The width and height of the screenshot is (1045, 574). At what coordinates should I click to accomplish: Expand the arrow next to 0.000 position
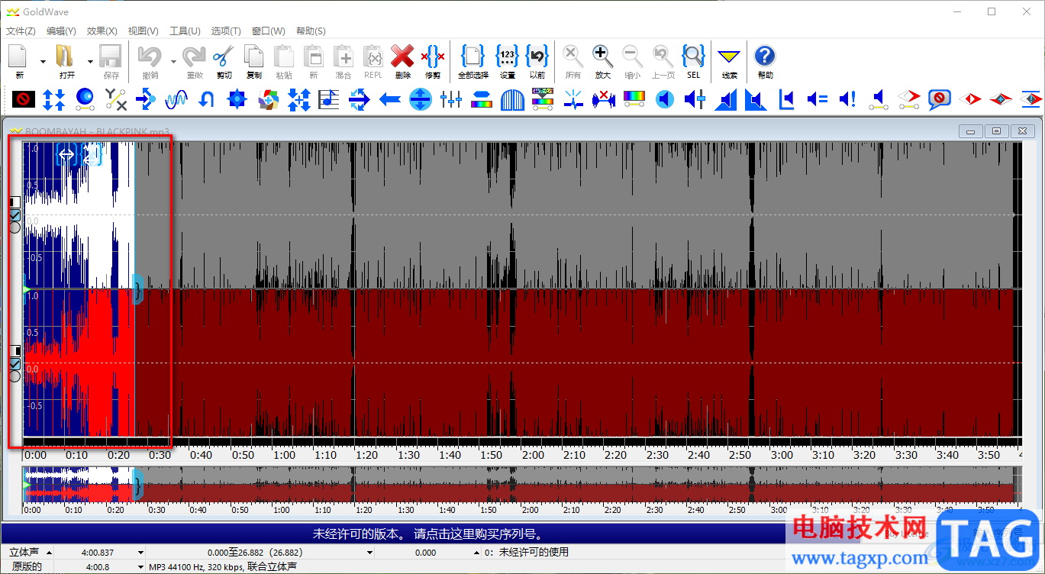tap(477, 552)
